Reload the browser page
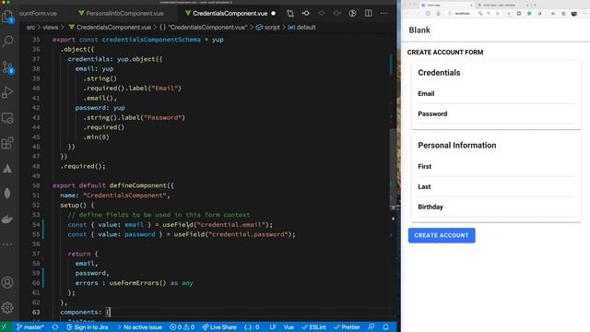 pyautogui.click(x=428, y=13)
